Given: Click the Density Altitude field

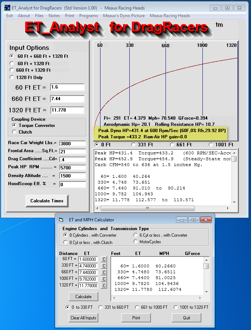Looking at the screenshot, I should 73,176.
